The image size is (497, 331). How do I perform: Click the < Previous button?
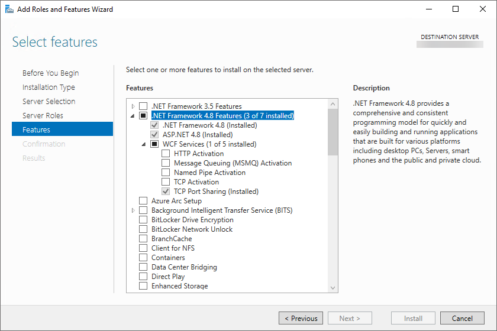coord(301,318)
